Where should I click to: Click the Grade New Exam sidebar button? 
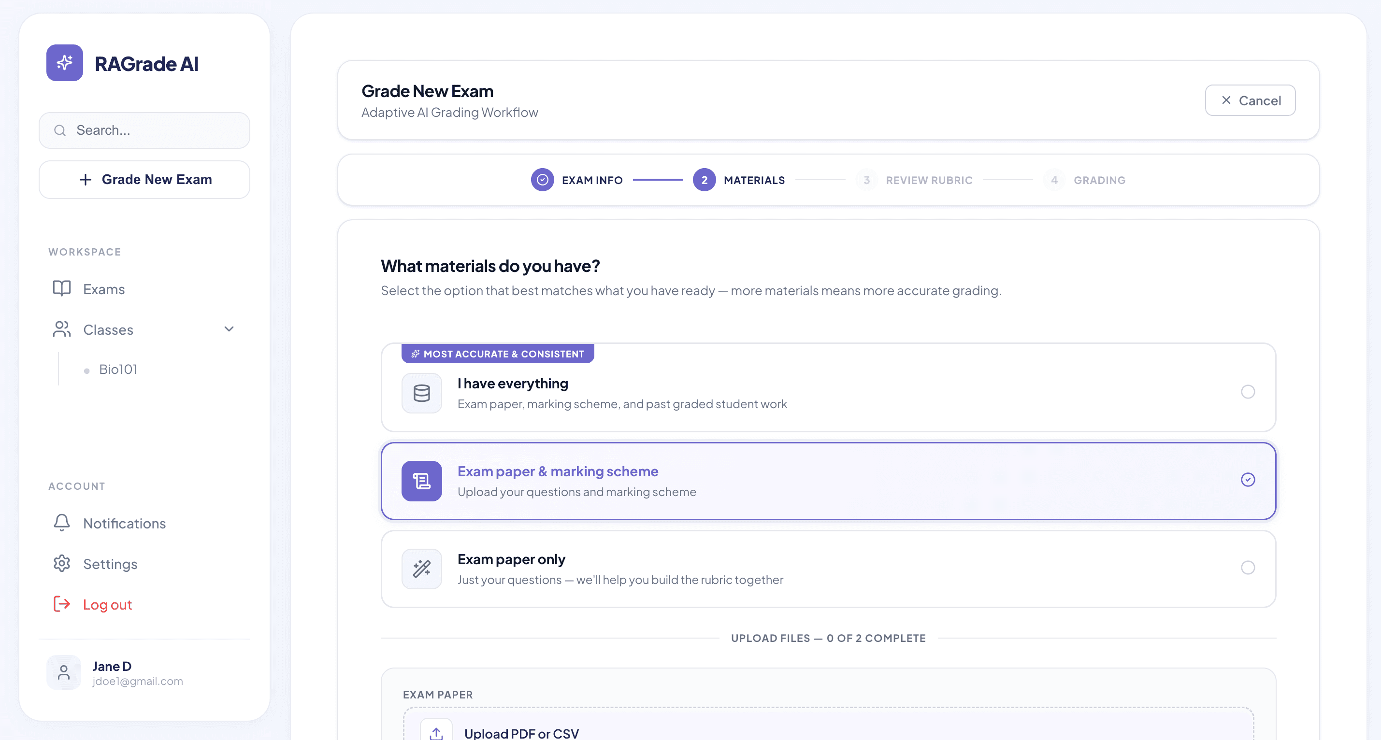[144, 180]
